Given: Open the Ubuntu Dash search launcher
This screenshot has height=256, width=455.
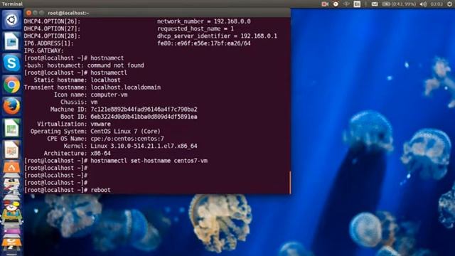Looking at the screenshot, I should tap(11, 20).
